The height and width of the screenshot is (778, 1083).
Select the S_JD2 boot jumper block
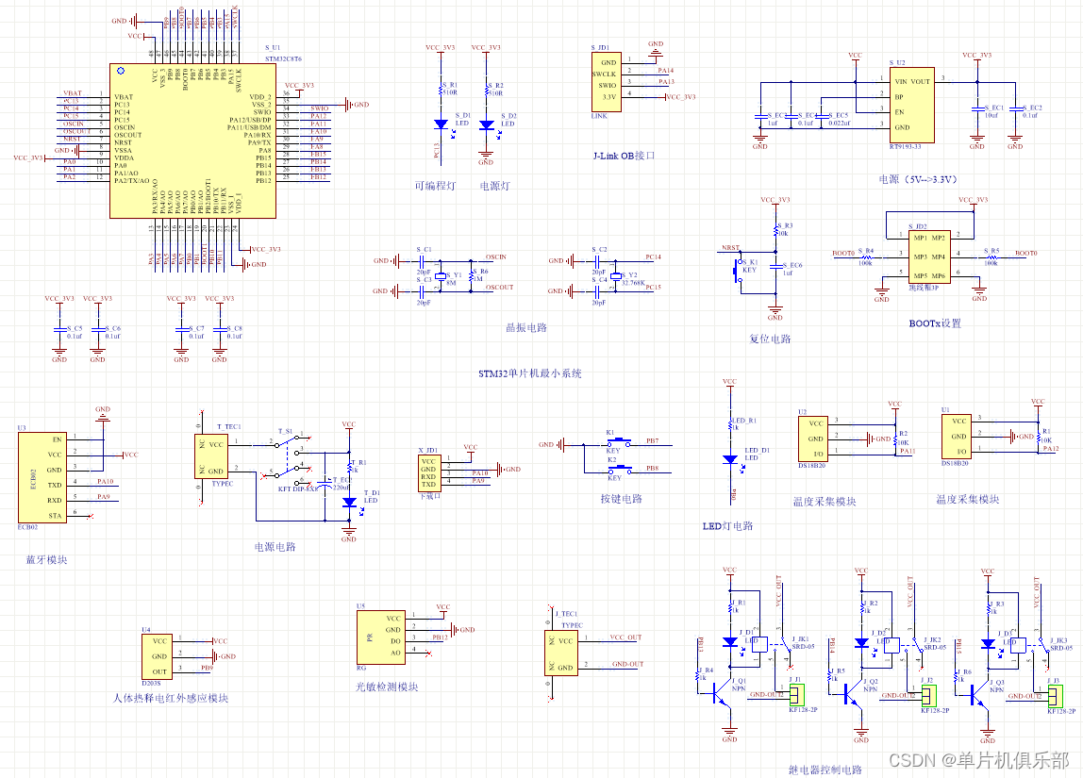click(x=929, y=257)
